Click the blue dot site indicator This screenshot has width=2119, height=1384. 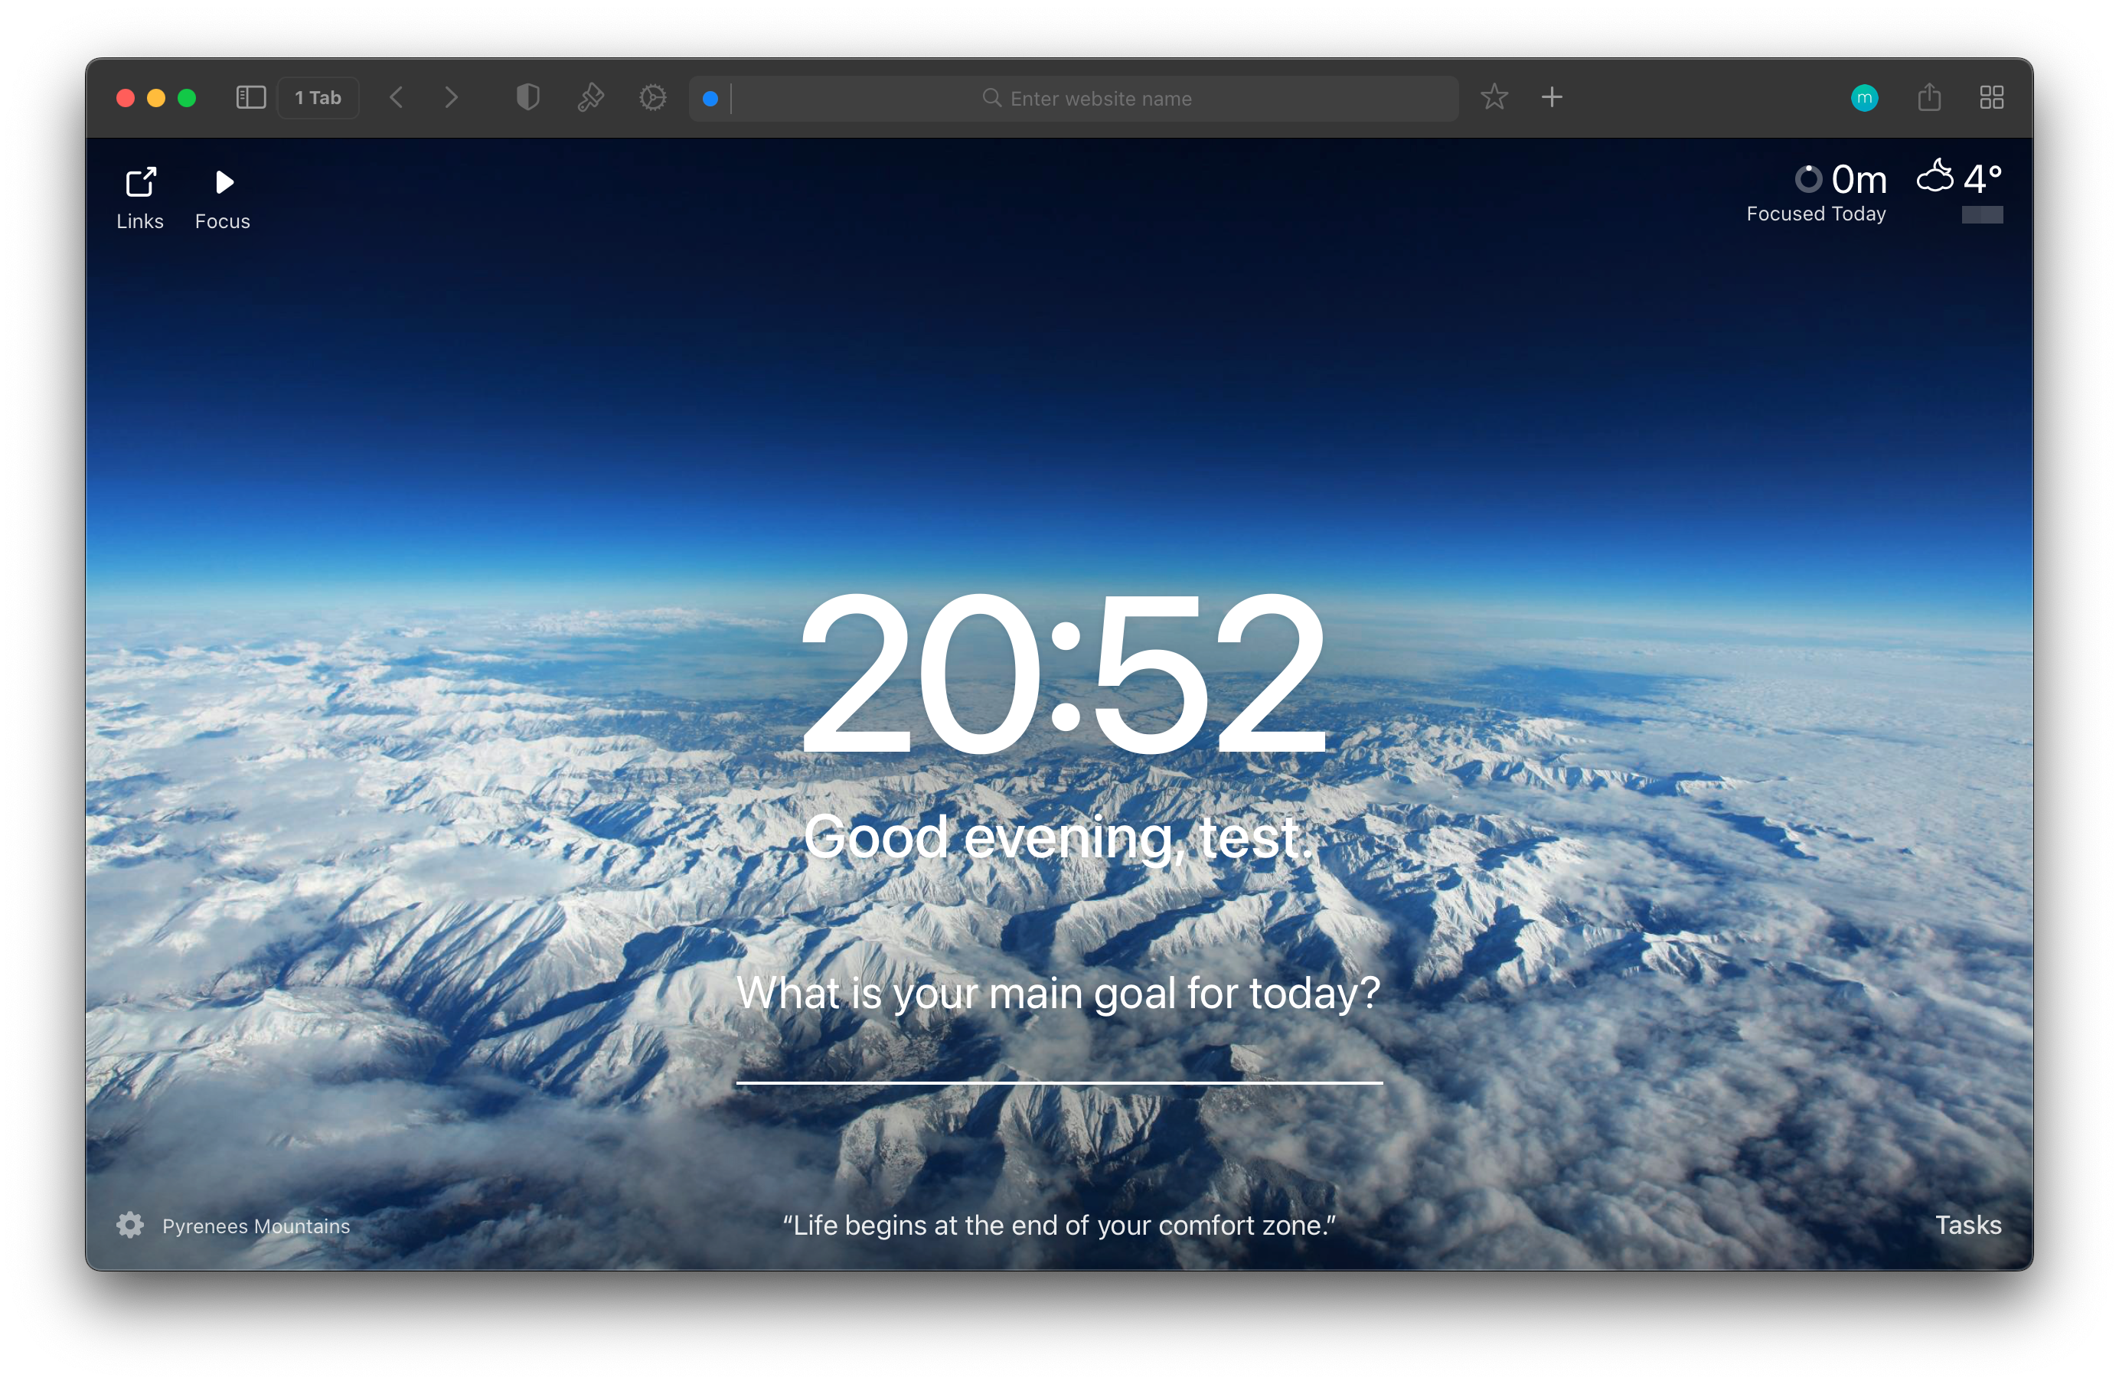pyautogui.click(x=710, y=99)
